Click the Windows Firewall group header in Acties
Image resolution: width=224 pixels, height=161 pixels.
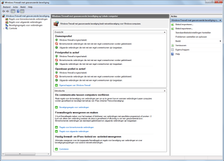(x=196, y=20)
